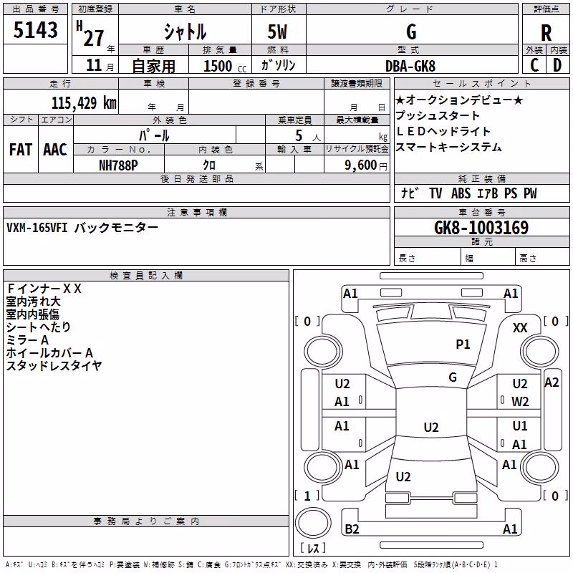This screenshot has width=573, height=573.
Task: Click the ABS equipment entry
Action: (461, 193)
